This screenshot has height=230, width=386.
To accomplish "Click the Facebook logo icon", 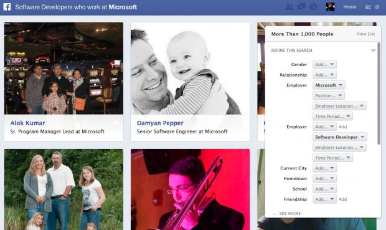I will coord(7,7).
